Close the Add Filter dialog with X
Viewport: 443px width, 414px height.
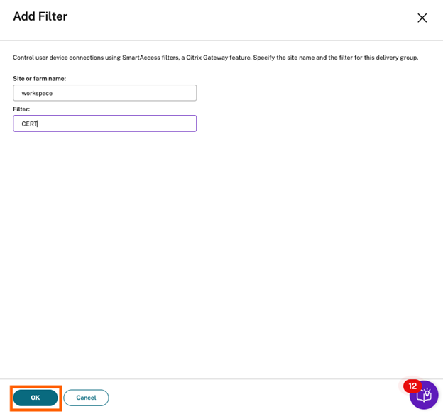tap(422, 18)
